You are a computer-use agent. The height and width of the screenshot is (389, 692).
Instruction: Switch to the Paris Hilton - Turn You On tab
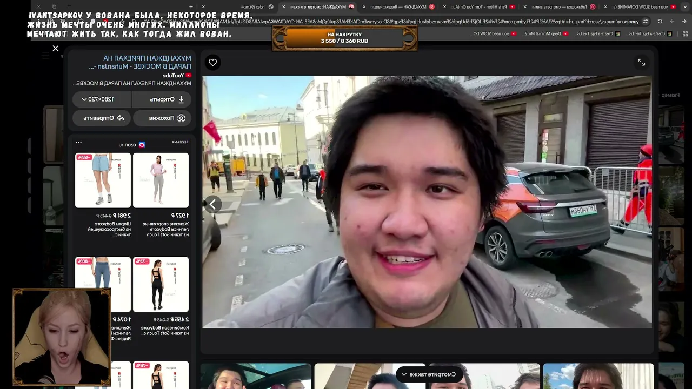pyautogui.click(x=480, y=7)
